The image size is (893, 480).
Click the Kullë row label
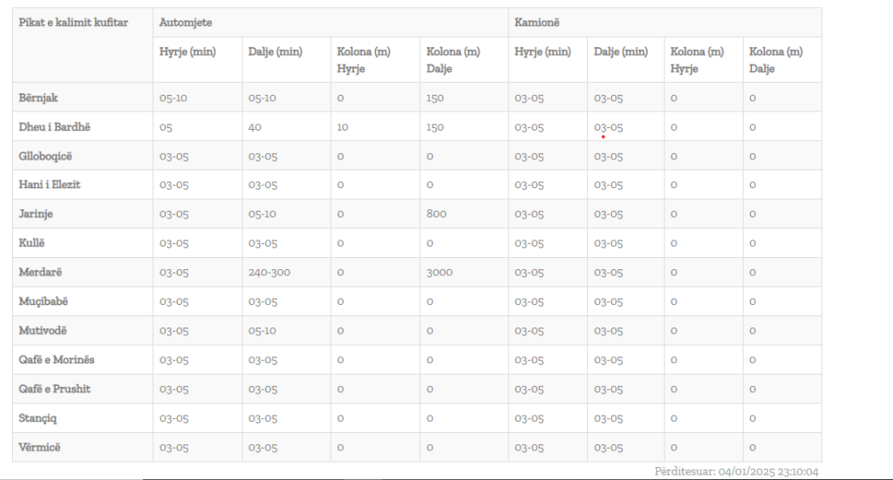point(33,243)
